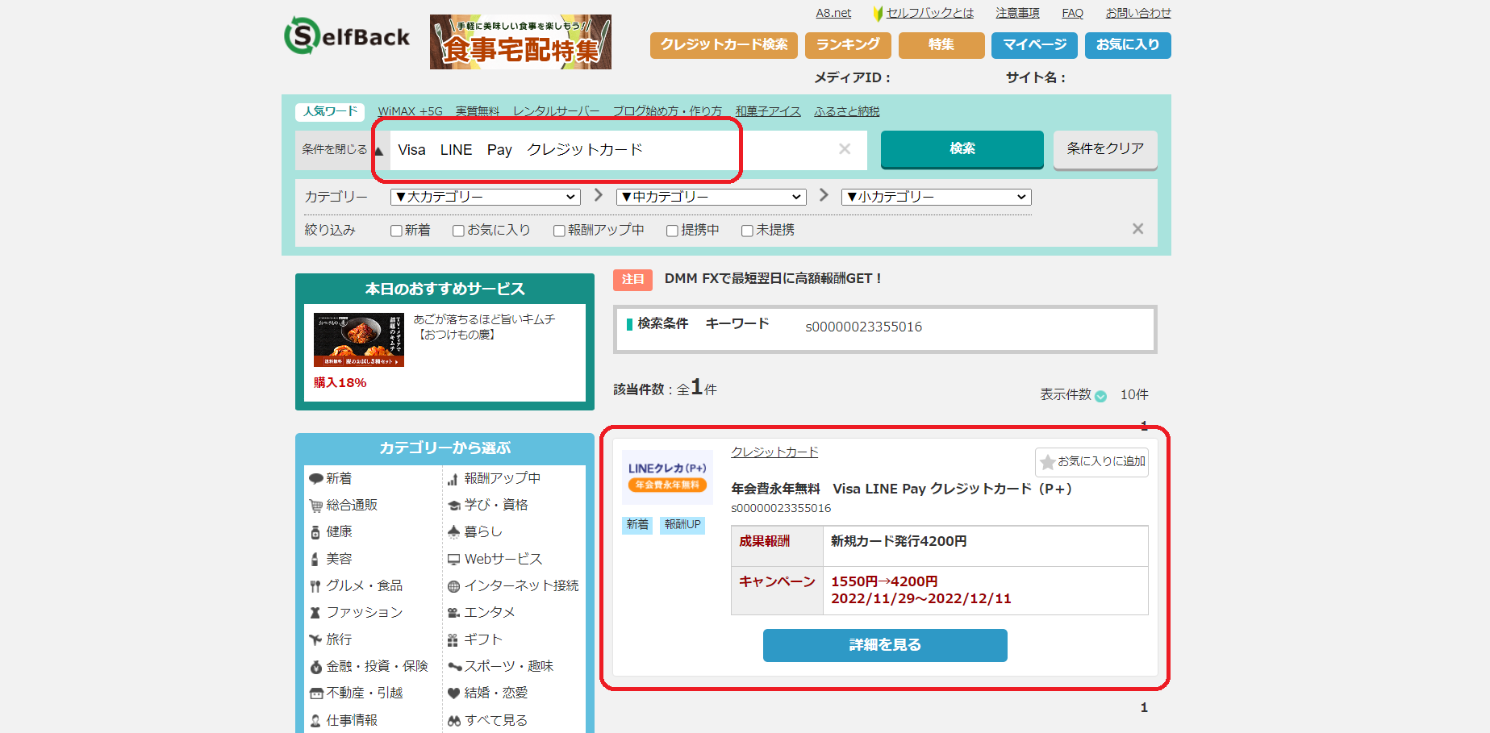Open the LINEクレカ (P+) thumbnail
Screen dimensions: 1490x733
[667, 477]
